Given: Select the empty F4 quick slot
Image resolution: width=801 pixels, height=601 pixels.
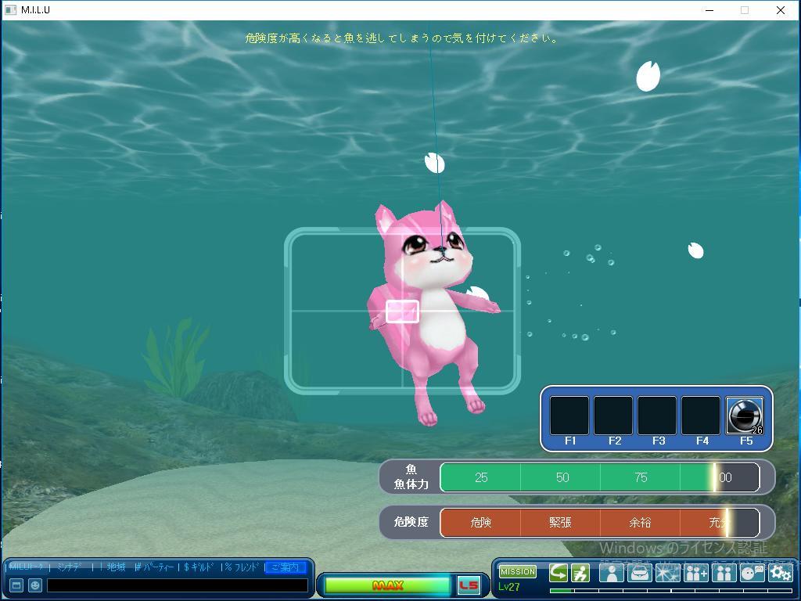Looking at the screenshot, I should pos(701,416).
